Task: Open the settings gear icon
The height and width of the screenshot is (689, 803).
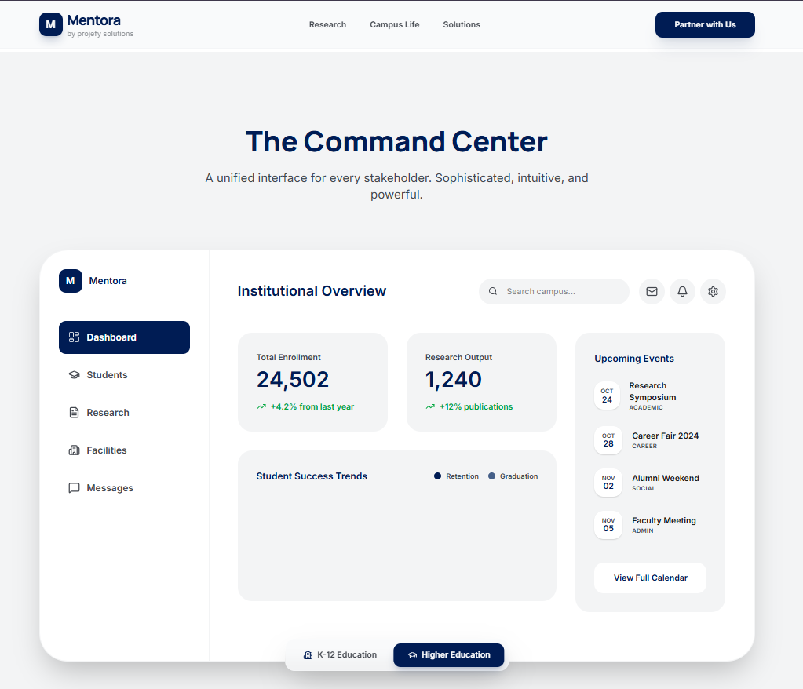Action: 714,292
